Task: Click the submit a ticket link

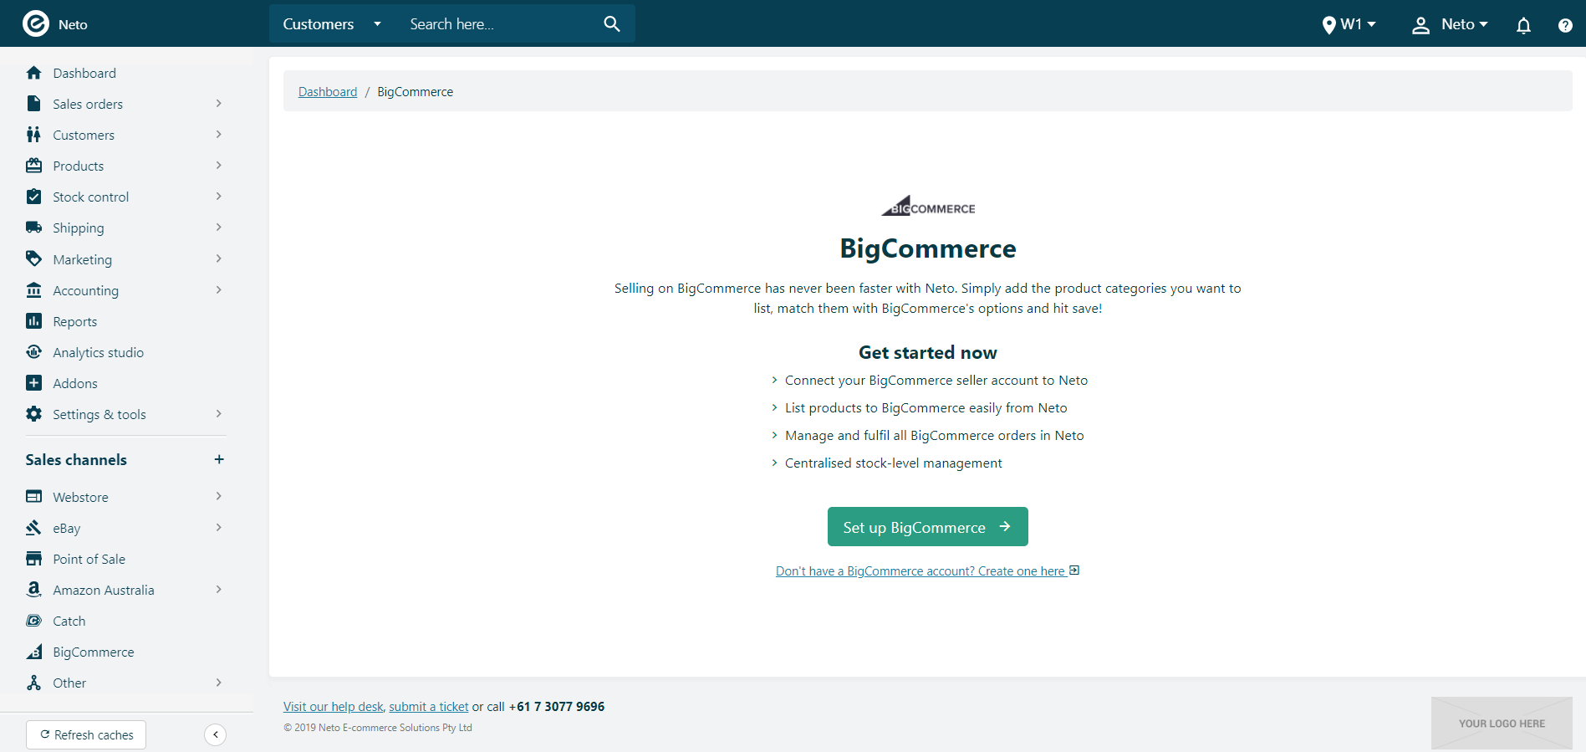Action: (429, 707)
